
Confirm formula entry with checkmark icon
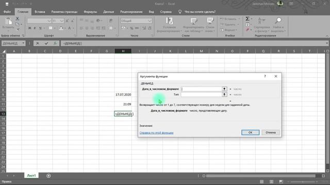pos(46,43)
